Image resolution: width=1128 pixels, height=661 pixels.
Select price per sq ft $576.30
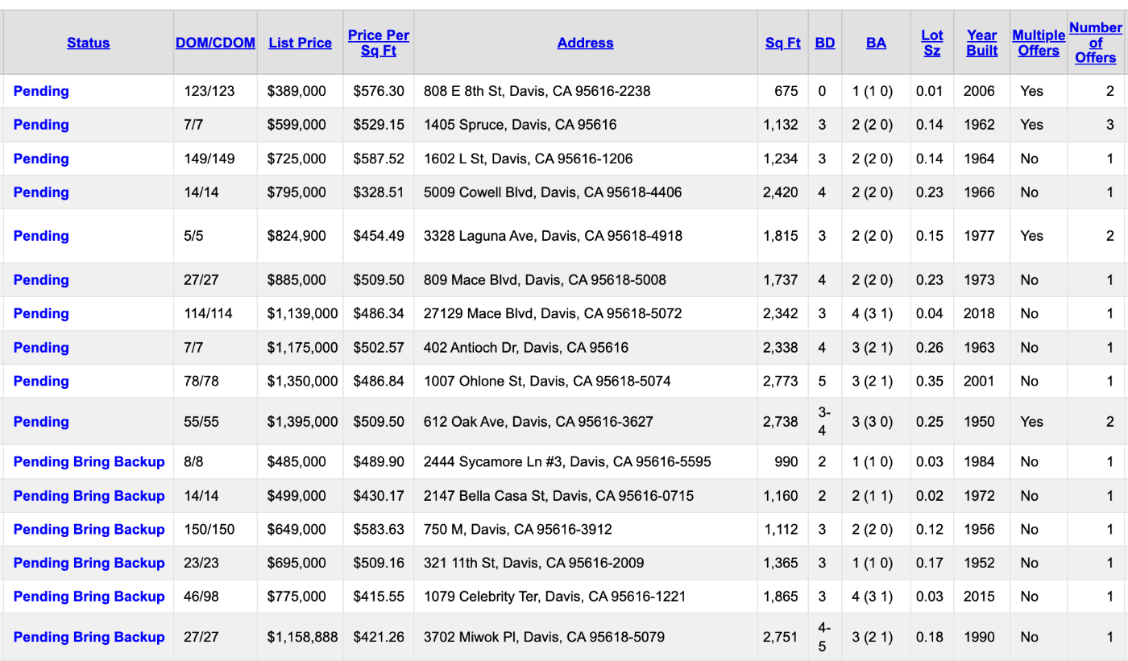379,91
